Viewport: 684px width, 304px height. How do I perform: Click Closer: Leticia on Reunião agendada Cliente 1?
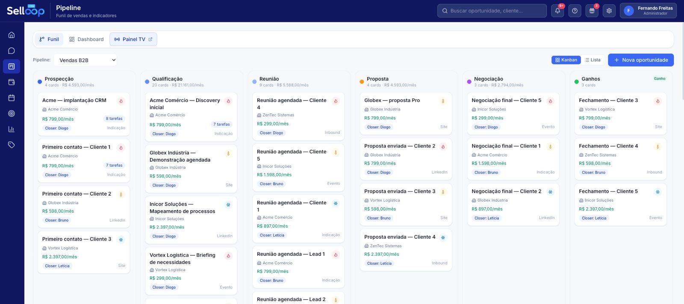tap(272, 235)
